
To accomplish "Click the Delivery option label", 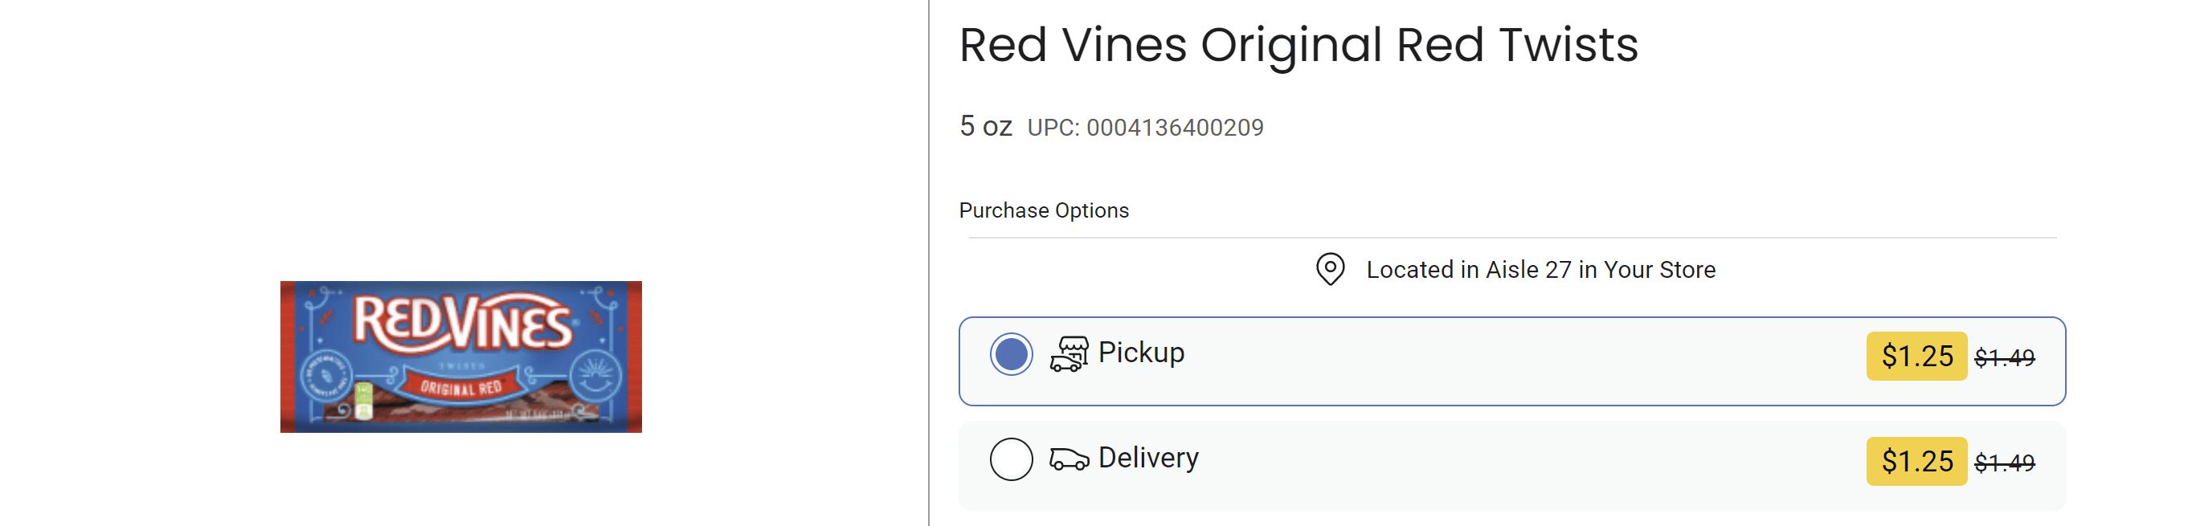I will tap(1147, 457).
